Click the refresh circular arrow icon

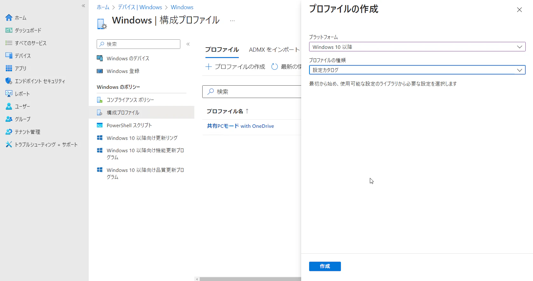[x=274, y=67]
